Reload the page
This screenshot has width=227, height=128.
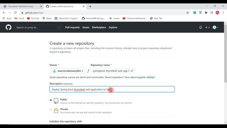click(x=15, y=13)
